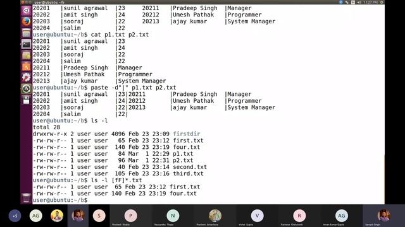Select Prashant Shukla participant tile
Screen dimensions: 405x227
click(x=131, y=216)
